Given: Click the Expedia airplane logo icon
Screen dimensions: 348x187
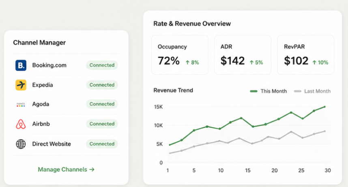Looking at the screenshot, I should 21,85.
